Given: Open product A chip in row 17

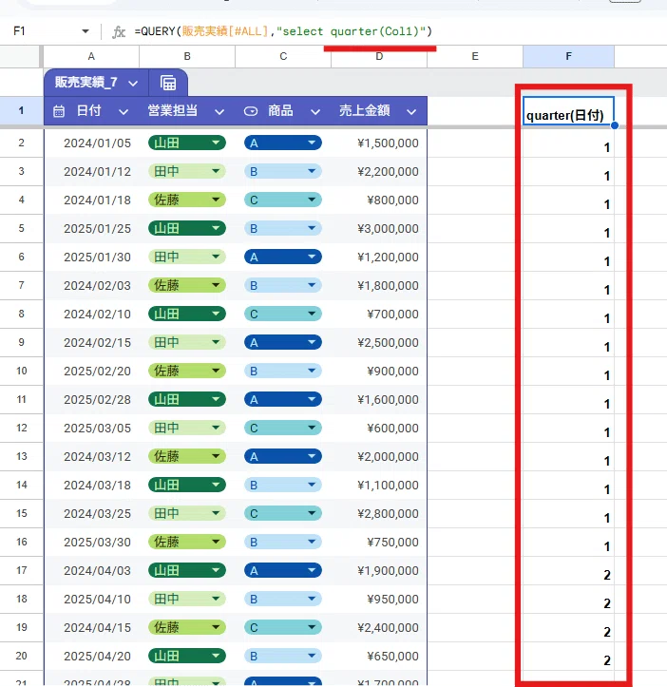Looking at the screenshot, I should 282,570.
